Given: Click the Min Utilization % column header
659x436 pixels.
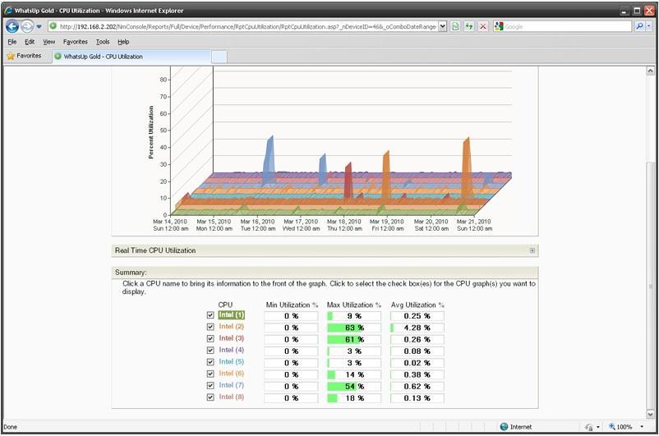Looking at the screenshot, I should [x=292, y=305].
